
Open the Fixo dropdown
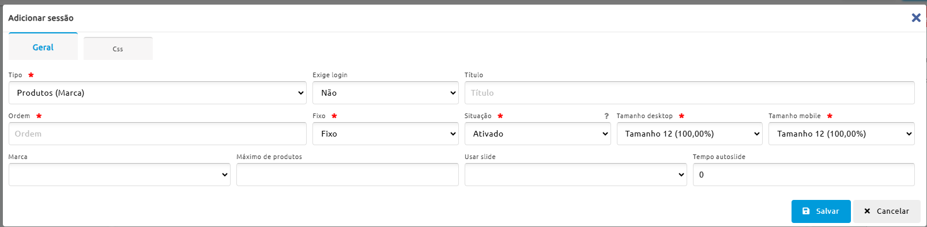coord(386,134)
